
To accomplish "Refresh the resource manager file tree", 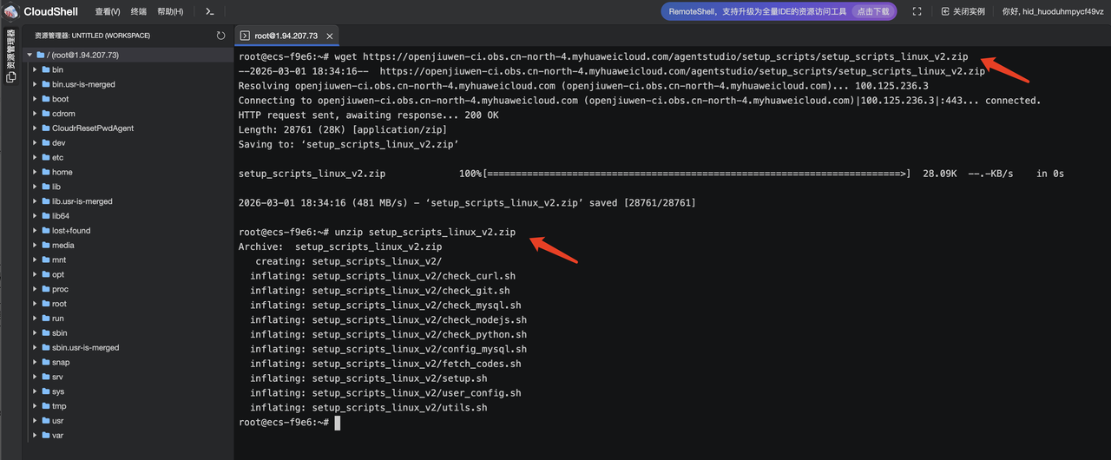I will click(221, 36).
